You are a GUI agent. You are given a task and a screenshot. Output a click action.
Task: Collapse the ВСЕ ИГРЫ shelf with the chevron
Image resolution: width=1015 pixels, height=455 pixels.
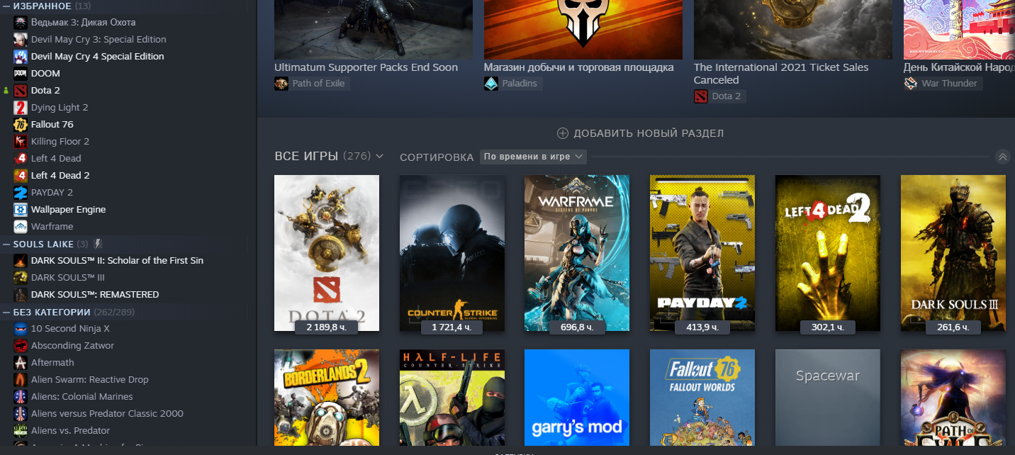click(x=1002, y=157)
